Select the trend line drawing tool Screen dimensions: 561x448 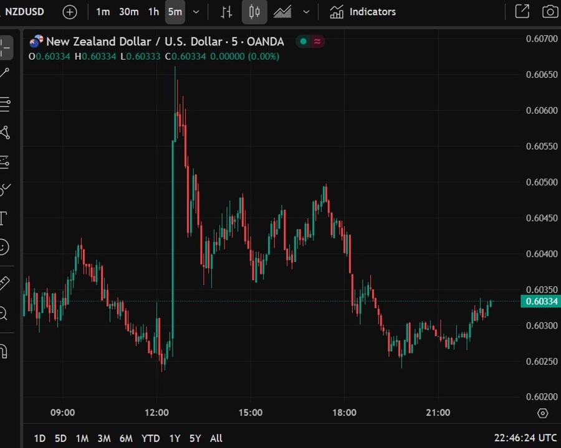(x=5, y=74)
